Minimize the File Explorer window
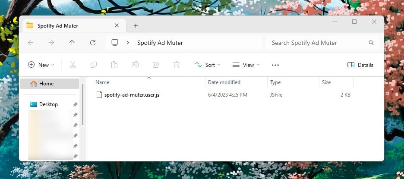Image resolution: width=404 pixels, height=179 pixels. (335, 22)
